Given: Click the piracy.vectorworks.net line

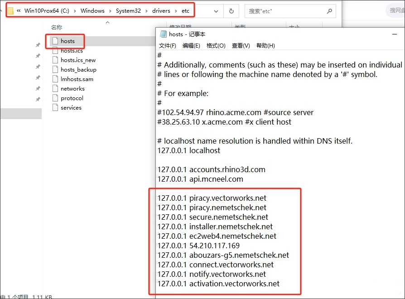Looking at the screenshot, I should pyautogui.click(x=212, y=198).
